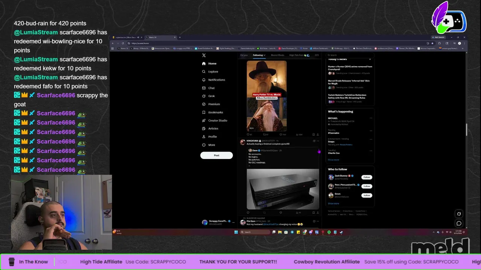Open Notifications in the sidebar
The image size is (481, 270).
pos(213,80)
